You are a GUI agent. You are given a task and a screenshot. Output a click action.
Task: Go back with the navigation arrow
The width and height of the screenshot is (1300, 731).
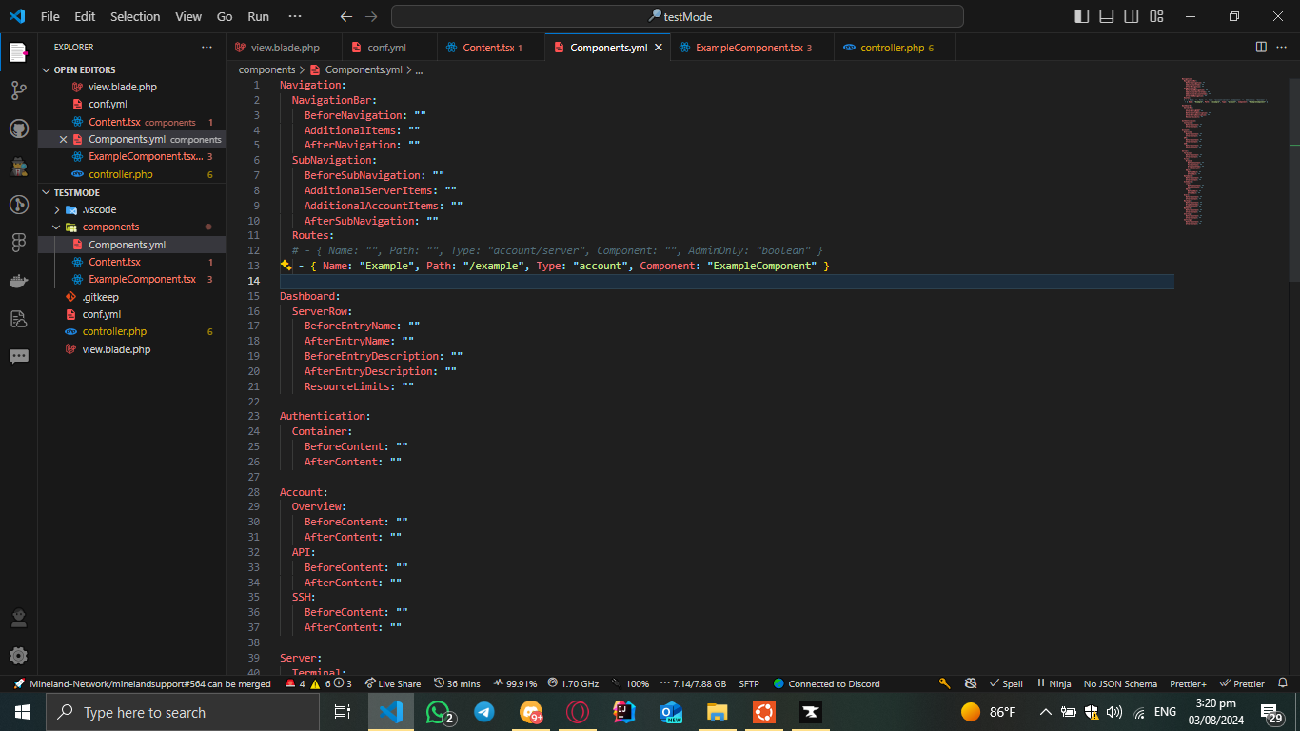click(x=346, y=16)
